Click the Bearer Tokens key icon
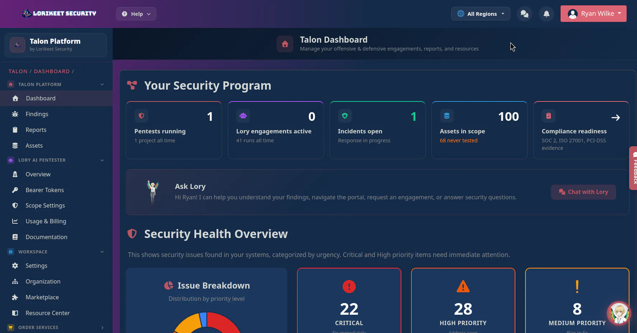Image resolution: width=637 pixels, height=333 pixels. [15, 190]
